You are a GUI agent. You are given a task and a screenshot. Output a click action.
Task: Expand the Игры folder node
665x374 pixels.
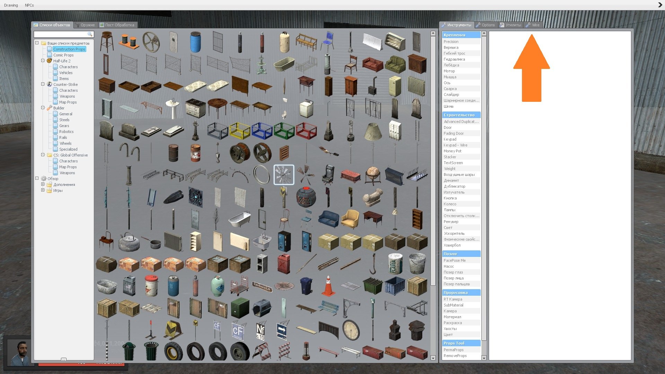click(43, 190)
